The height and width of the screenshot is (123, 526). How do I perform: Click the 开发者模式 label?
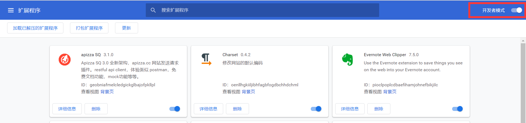pyautogui.click(x=493, y=10)
